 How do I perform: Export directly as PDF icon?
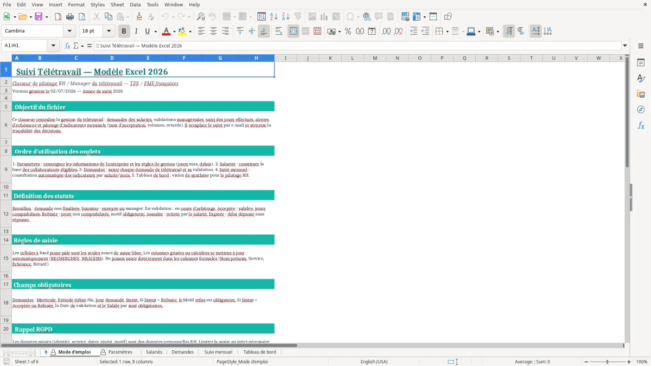58,17
